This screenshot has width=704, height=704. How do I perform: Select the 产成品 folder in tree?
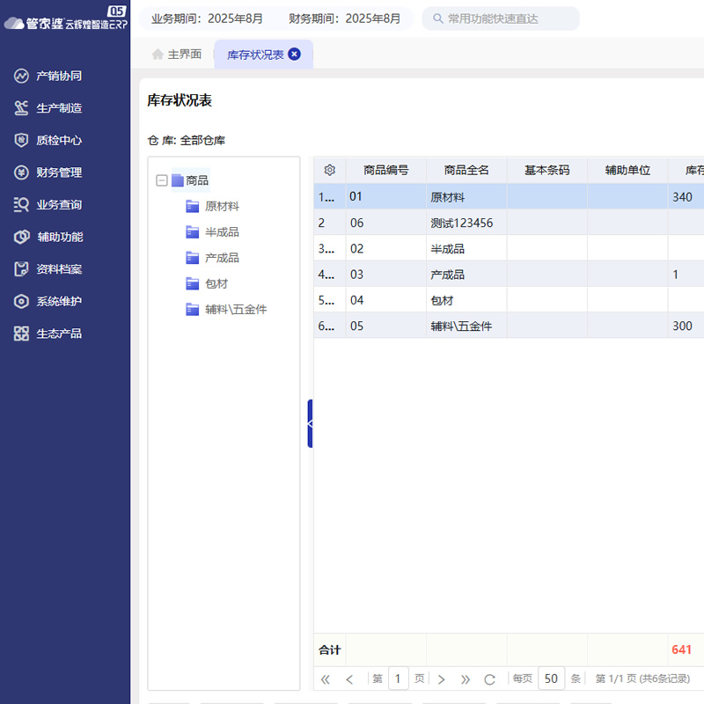tap(213, 258)
